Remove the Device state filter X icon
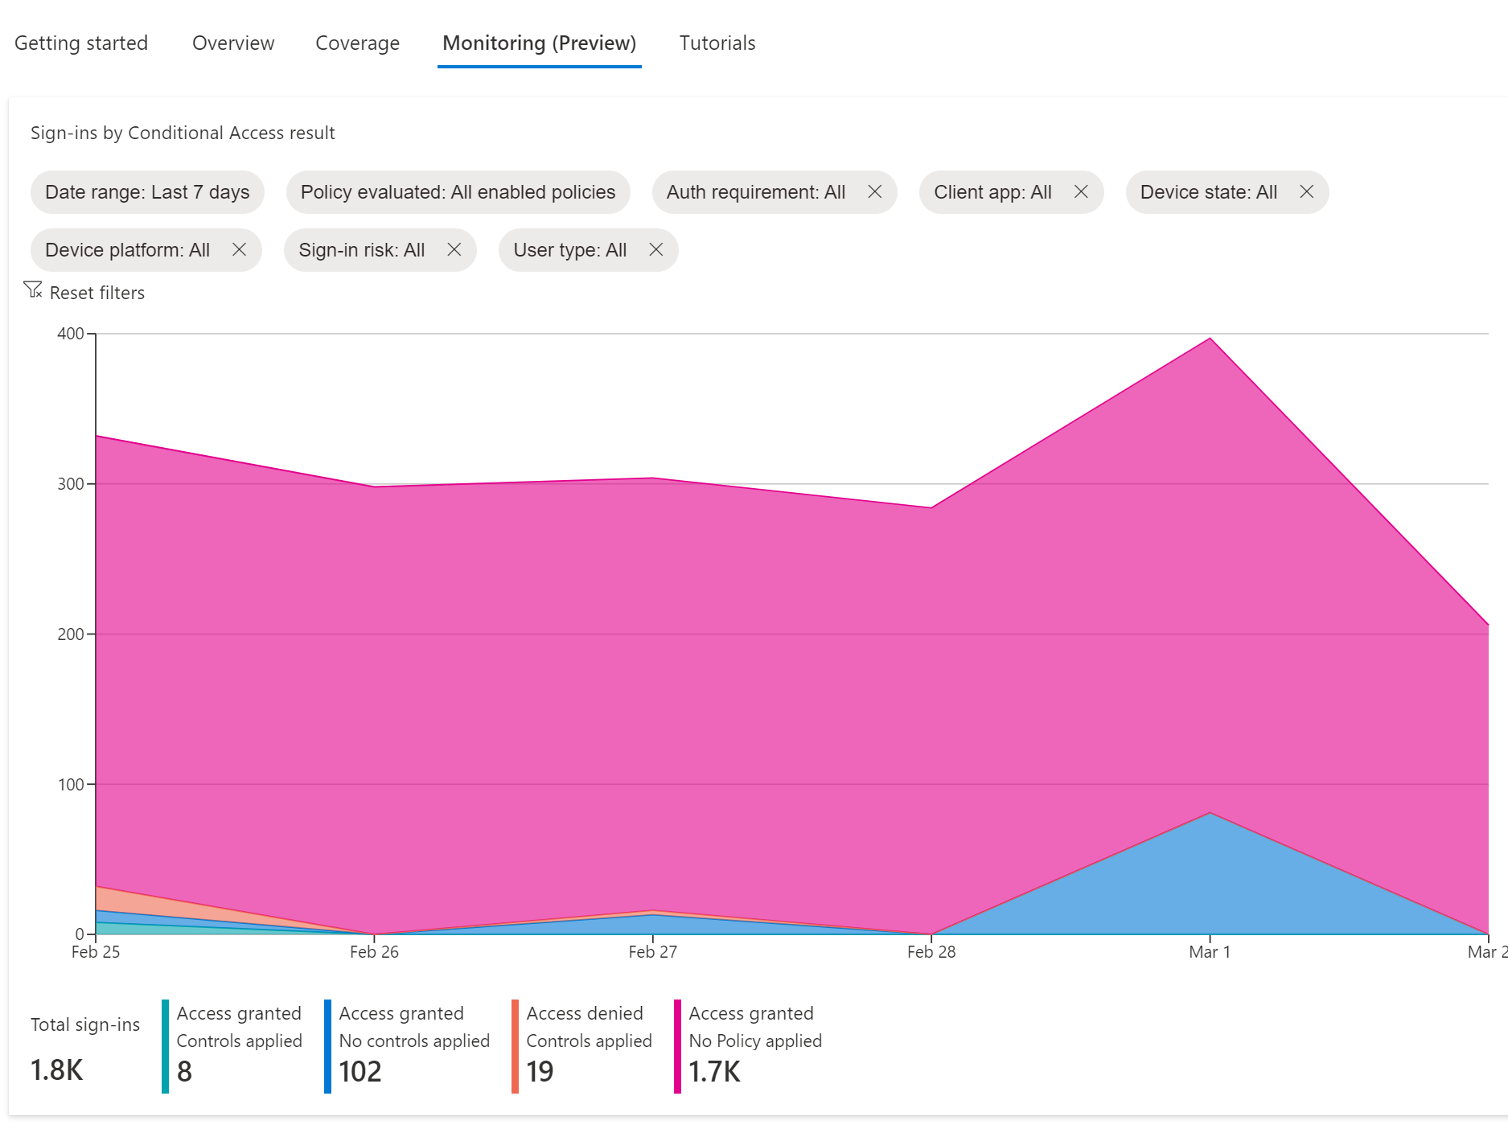 [x=1306, y=192]
